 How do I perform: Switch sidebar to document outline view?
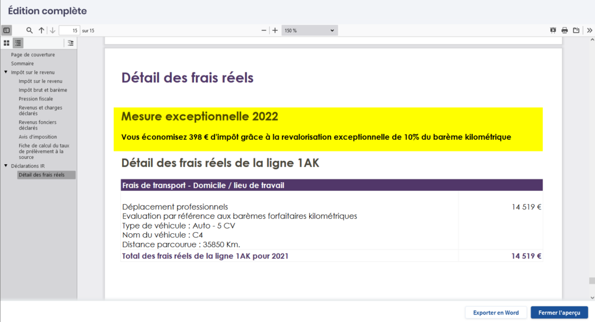(x=18, y=43)
